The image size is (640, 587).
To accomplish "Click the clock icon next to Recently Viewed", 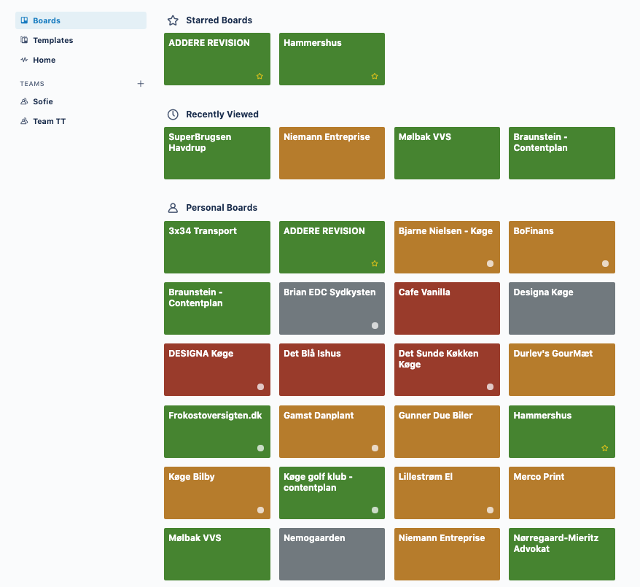I will (173, 114).
